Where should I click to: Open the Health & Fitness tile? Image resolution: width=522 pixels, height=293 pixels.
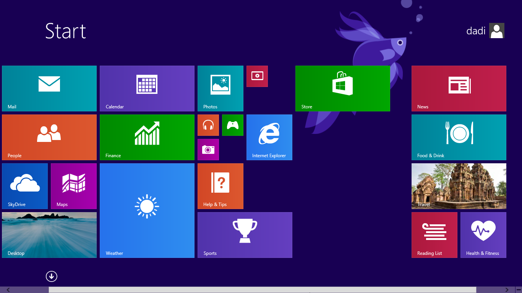(483, 235)
